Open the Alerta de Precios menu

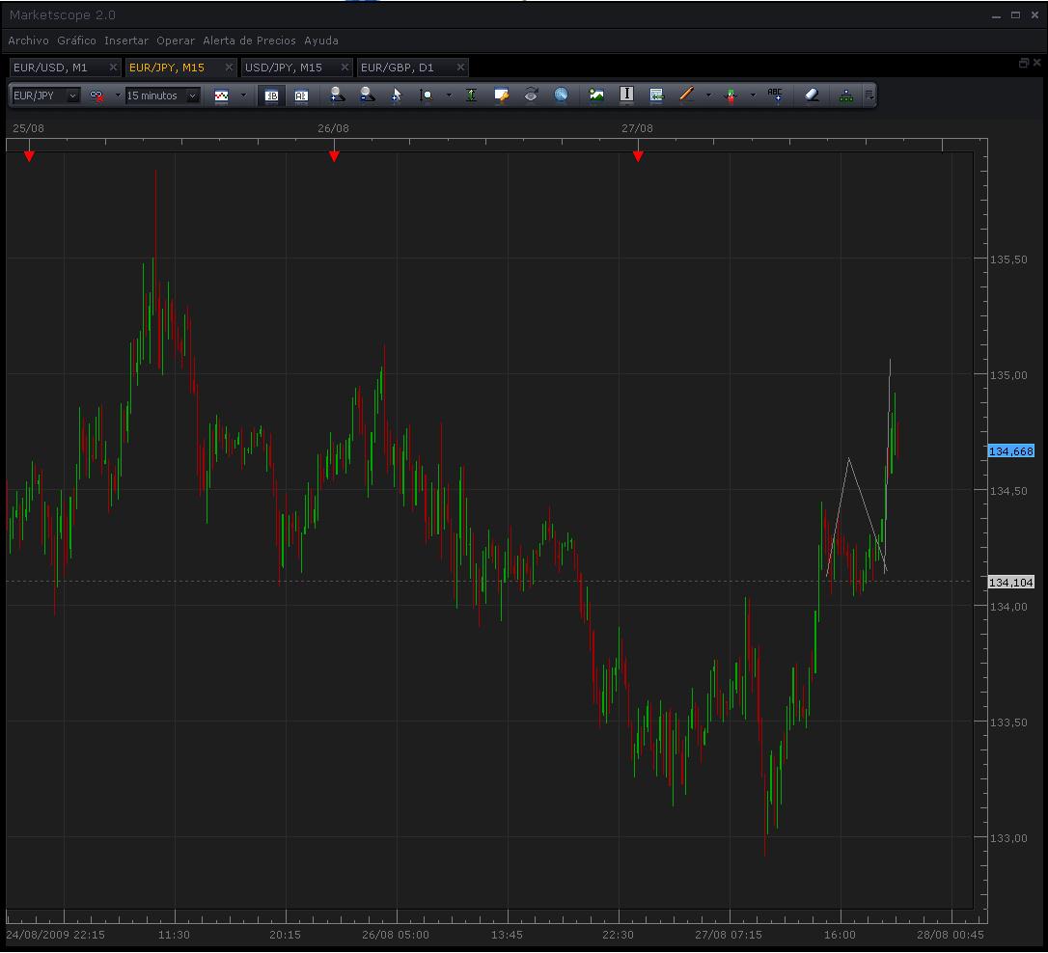click(250, 41)
